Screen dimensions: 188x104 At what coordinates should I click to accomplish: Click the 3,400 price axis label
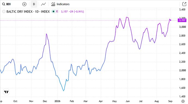click(182, 10)
